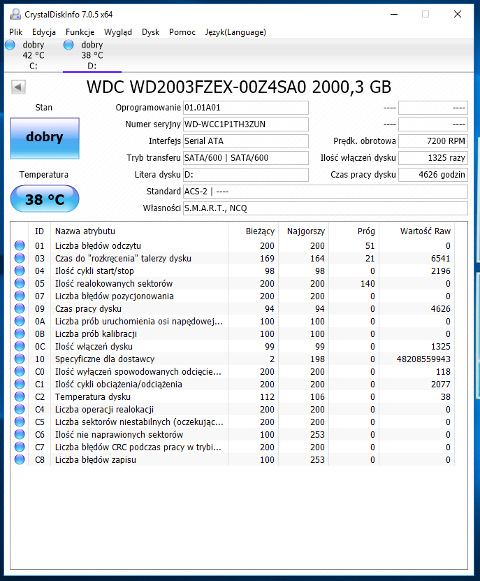Image resolution: width=480 pixels, height=581 pixels.
Task: Select the 'Ilość realokowanych sektorów' attribute text
Action: 114,283
